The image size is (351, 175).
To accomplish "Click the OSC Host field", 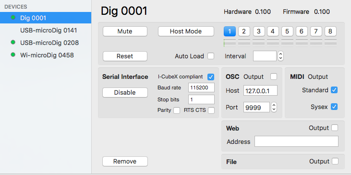I will point(260,90).
